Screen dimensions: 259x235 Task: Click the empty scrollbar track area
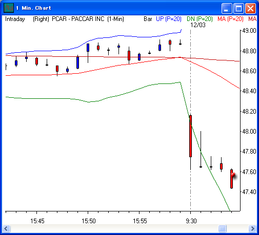pyautogui.click(x=114, y=228)
